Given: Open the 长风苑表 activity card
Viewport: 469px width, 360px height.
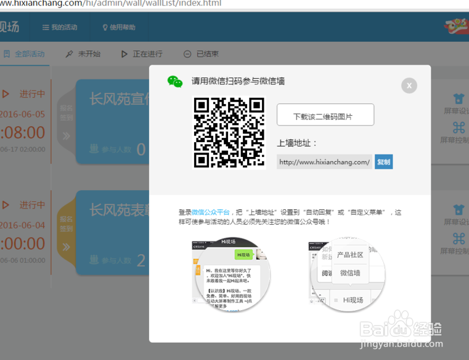Looking at the screenshot, I should 112,233.
